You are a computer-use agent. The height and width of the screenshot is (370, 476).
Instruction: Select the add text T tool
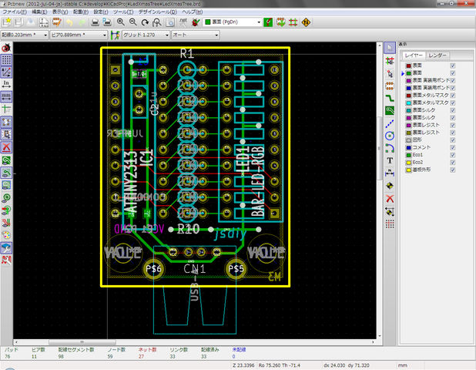tap(390, 160)
